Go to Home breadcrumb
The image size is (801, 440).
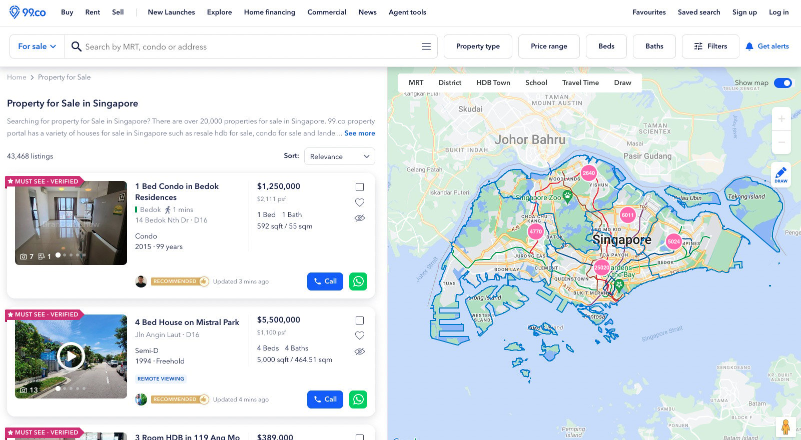coord(17,77)
